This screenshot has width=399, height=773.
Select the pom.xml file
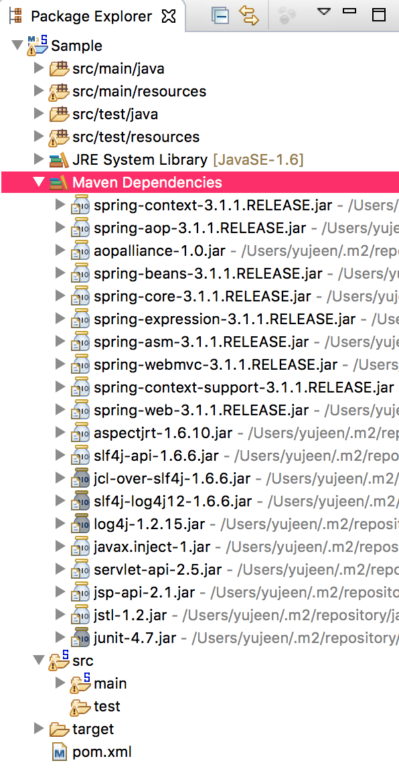click(102, 752)
